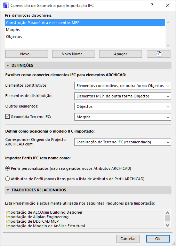Select Importação de DDS-CAD MEP

point(32,221)
